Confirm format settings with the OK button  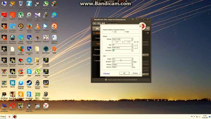[124, 73]
